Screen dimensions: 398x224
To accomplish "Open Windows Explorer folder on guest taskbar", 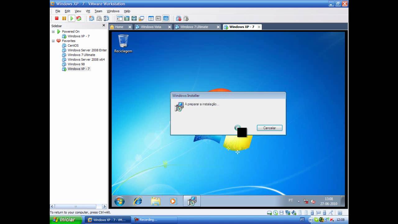I will pos(155,201).
